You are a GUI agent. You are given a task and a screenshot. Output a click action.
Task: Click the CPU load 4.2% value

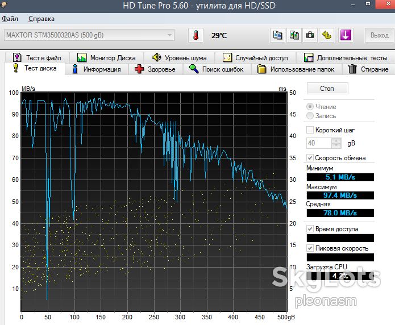[340, 276]
